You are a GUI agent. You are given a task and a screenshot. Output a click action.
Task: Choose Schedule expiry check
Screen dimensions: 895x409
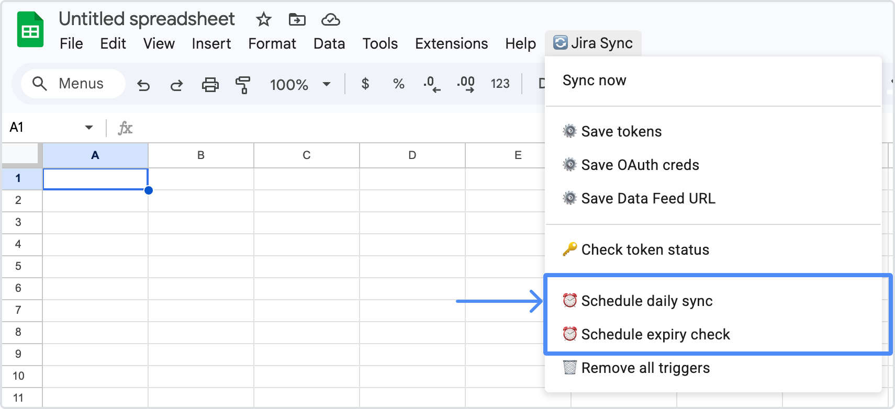pyautogui.click(x=713, y=334)
